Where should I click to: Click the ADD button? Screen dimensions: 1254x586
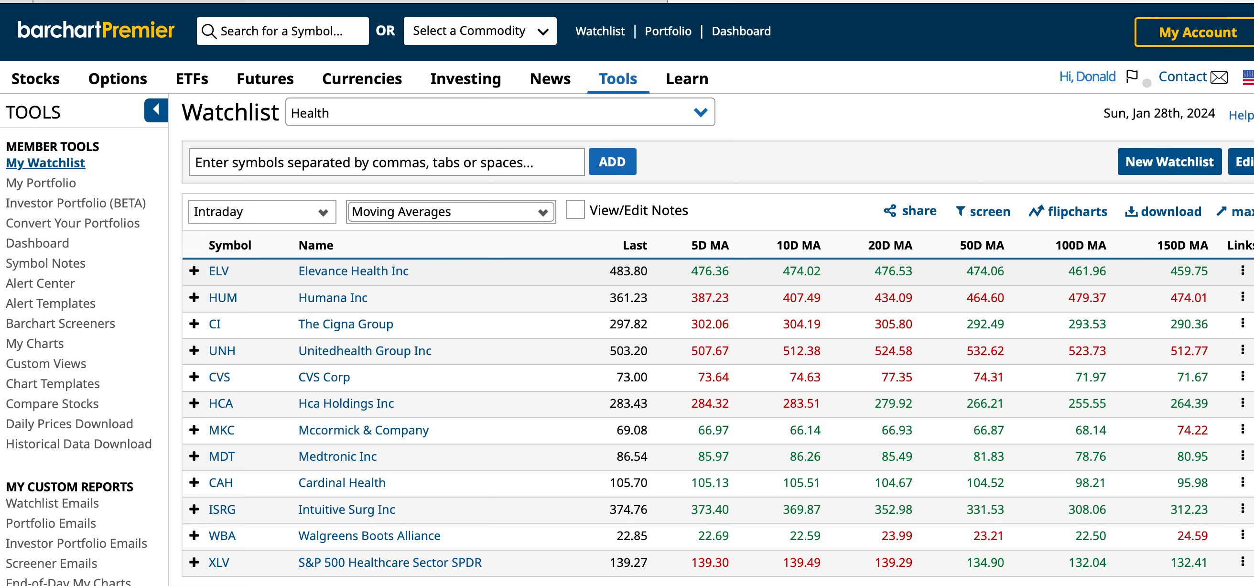(612, 162)
